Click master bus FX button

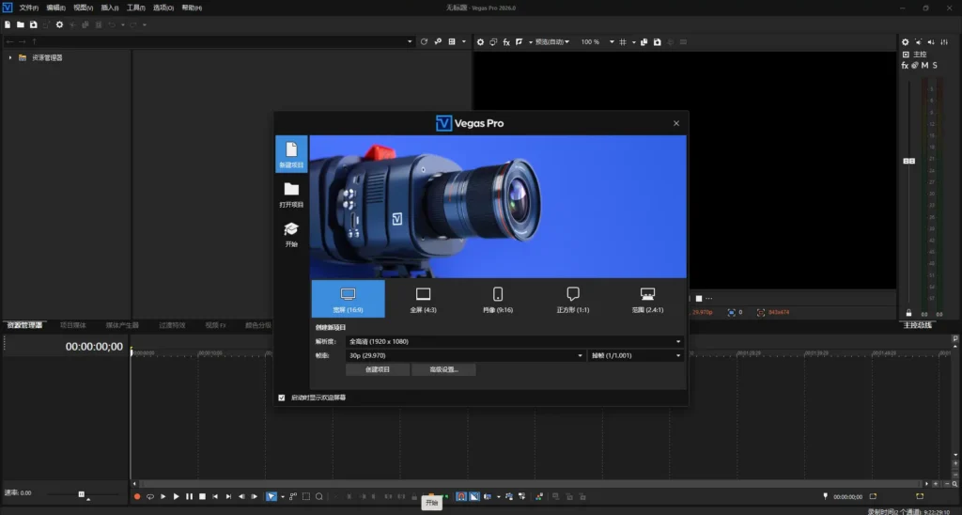pos(905,65)
